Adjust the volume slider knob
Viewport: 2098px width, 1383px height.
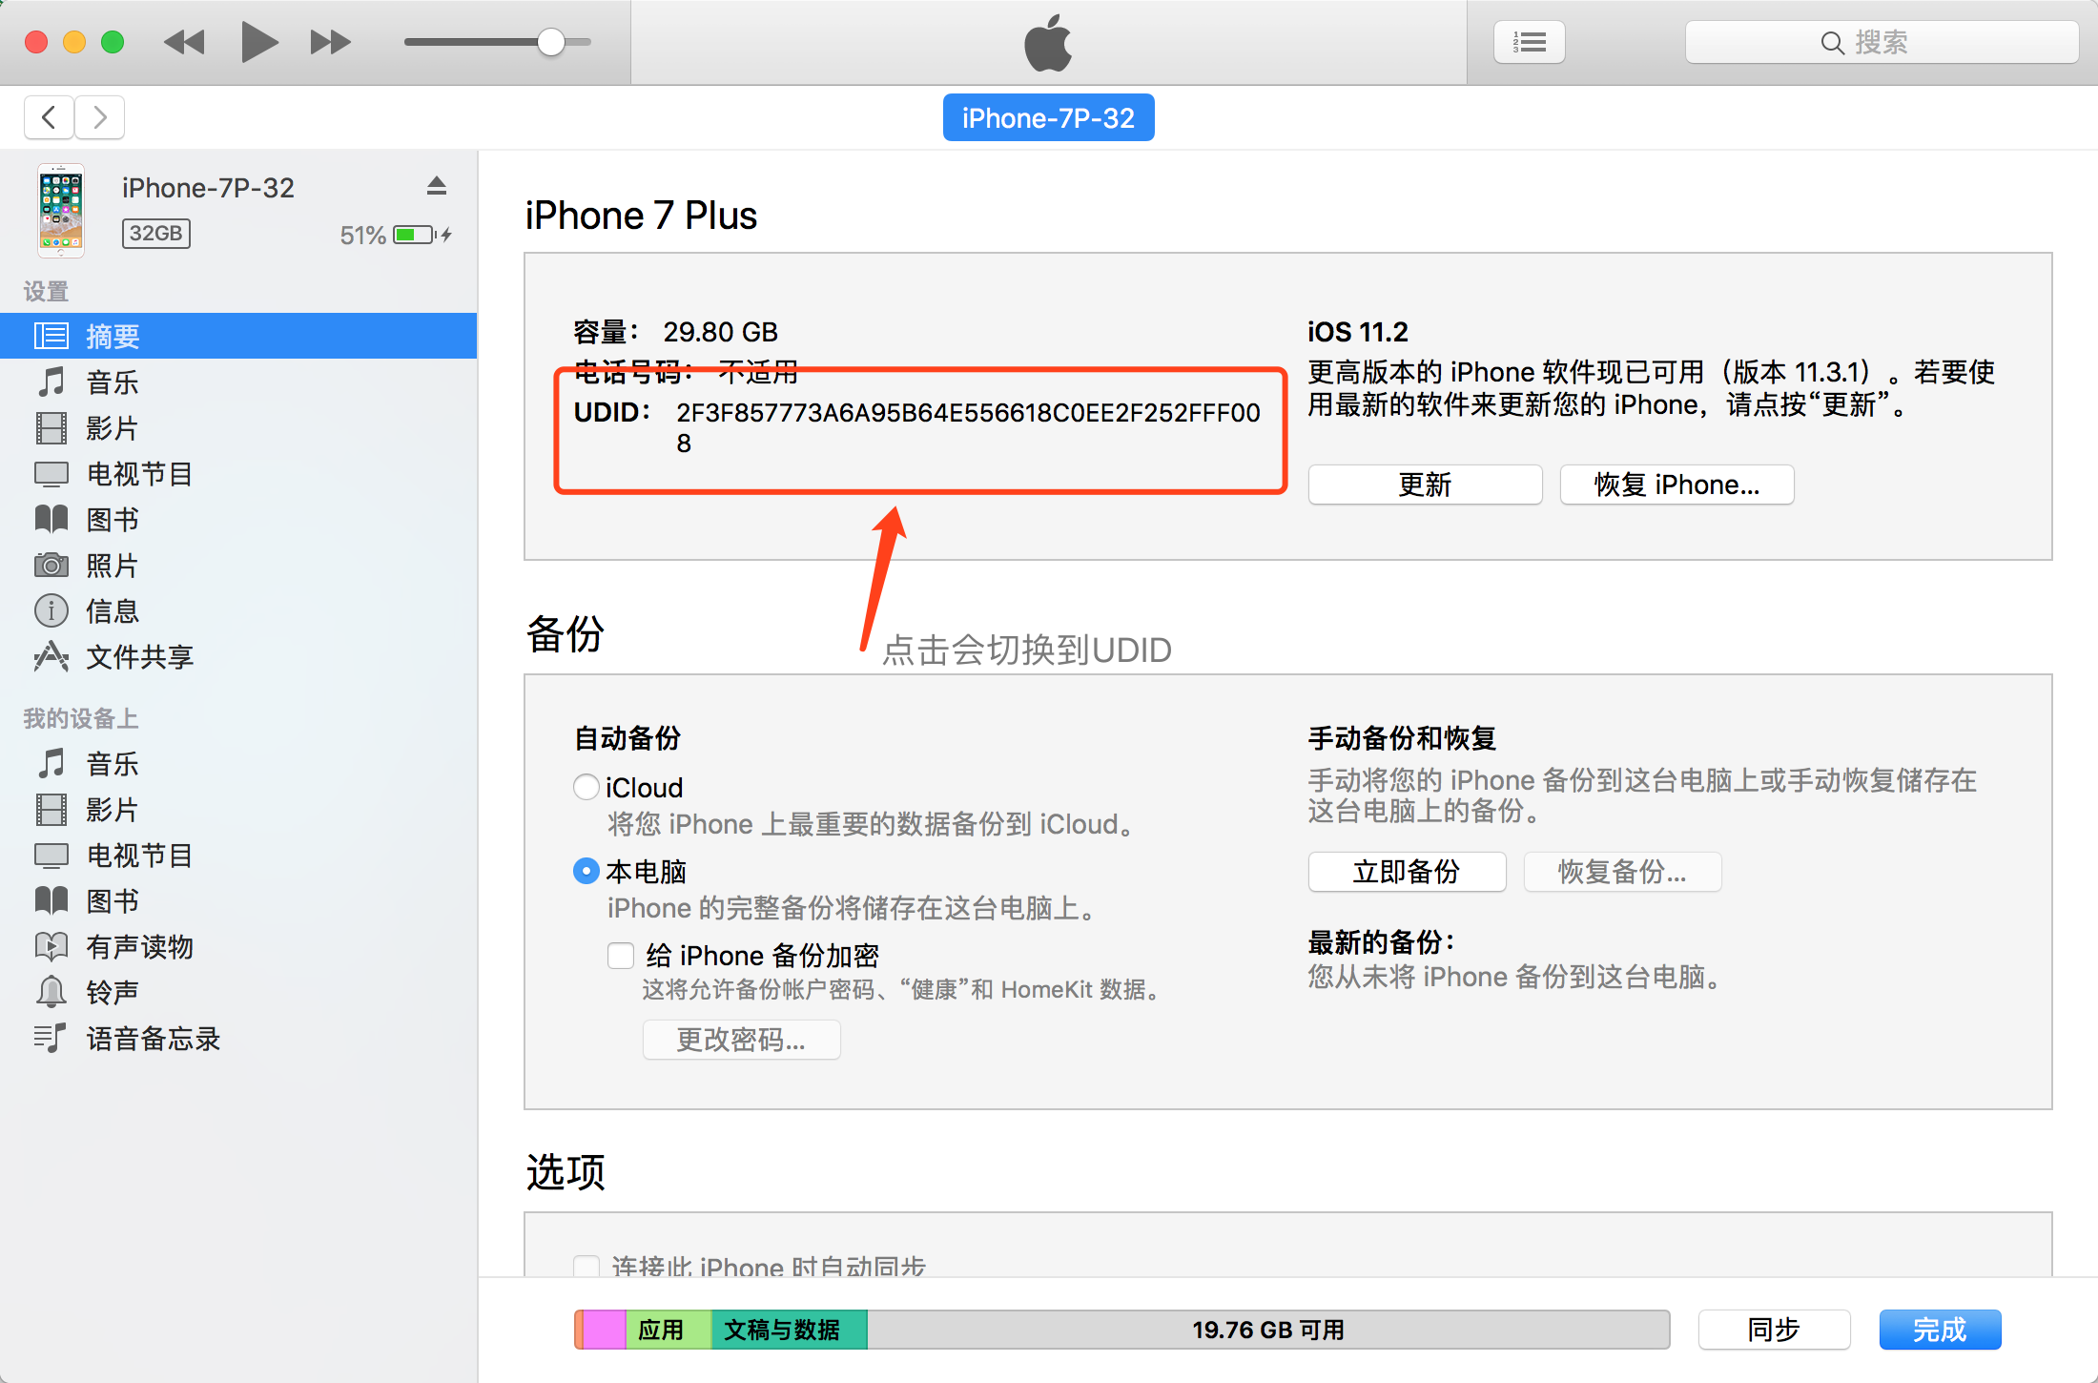pyautogui.click(x=550, y=42)
